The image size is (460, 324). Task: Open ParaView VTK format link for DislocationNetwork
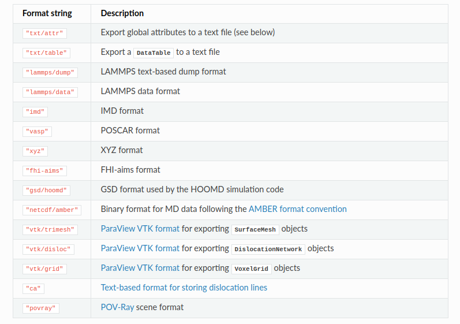pyautogui.click(x=140, y=248)
